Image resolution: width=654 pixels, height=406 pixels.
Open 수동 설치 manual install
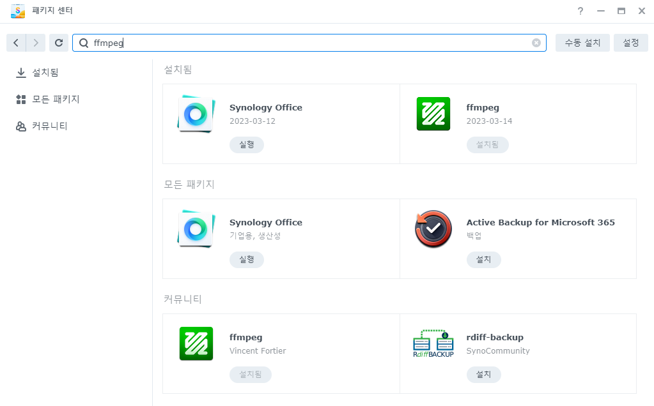pyautogui.click(x=582, y=43)
